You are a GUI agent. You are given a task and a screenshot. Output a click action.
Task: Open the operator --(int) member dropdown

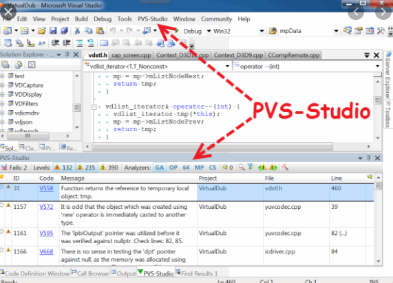(x=377, y=67)
